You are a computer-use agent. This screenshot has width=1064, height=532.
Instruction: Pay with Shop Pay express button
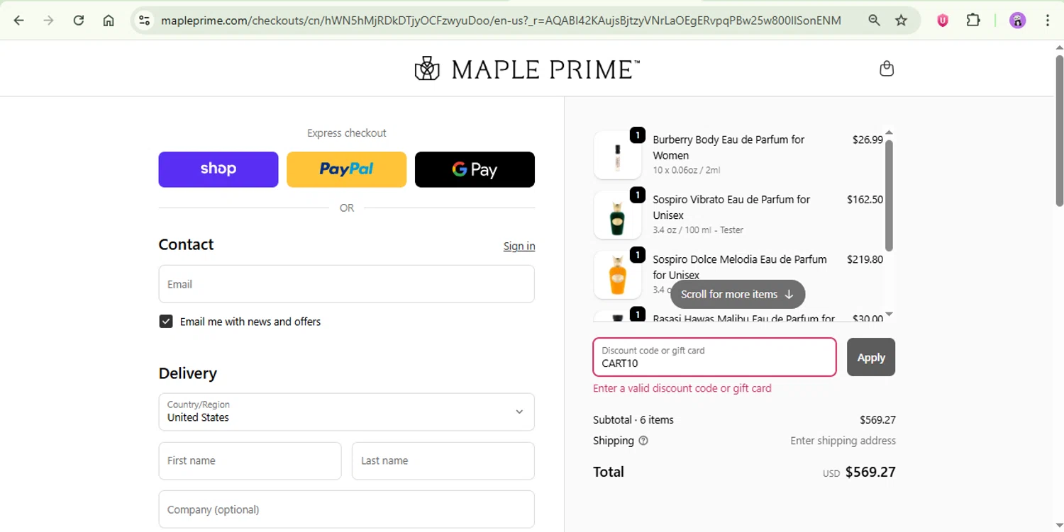[x=218, y=169]
